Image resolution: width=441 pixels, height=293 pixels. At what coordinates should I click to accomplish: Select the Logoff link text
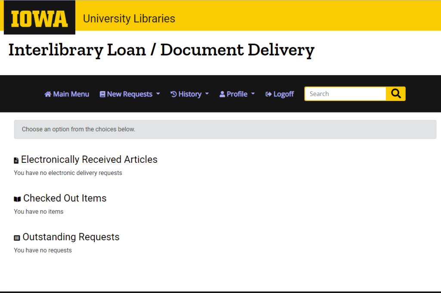point(284,94)
